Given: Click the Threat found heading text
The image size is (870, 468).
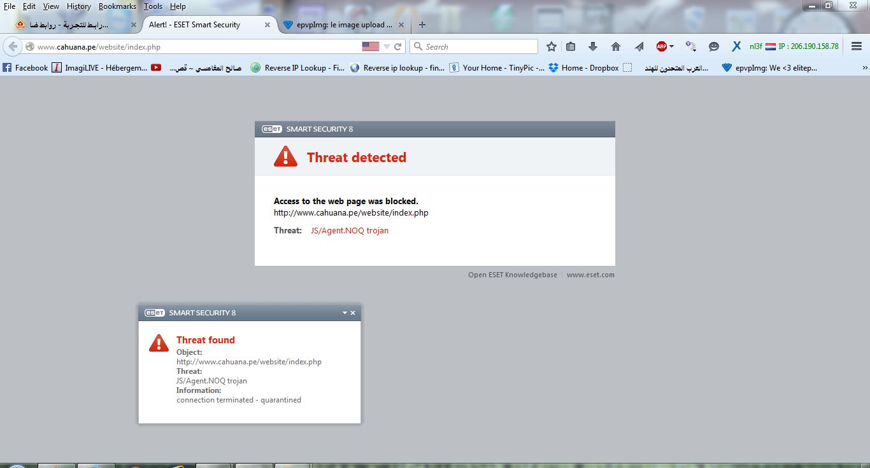Looking at the screenshot, I should tap(206, 340).
